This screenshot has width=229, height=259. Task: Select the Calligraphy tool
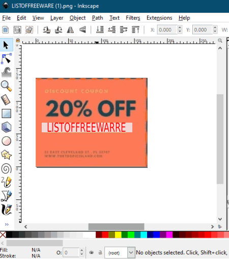point(6,210)
